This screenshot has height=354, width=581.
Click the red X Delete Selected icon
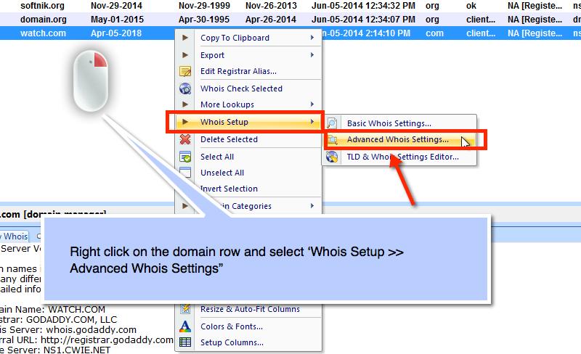pos(185,139)
